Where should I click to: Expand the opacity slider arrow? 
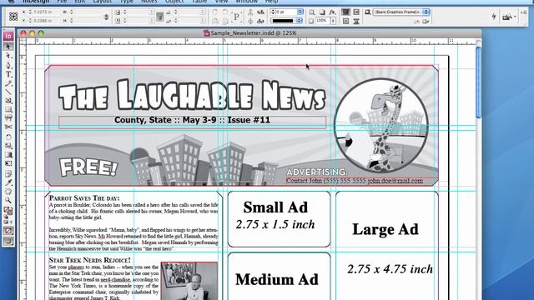point(333,21)
